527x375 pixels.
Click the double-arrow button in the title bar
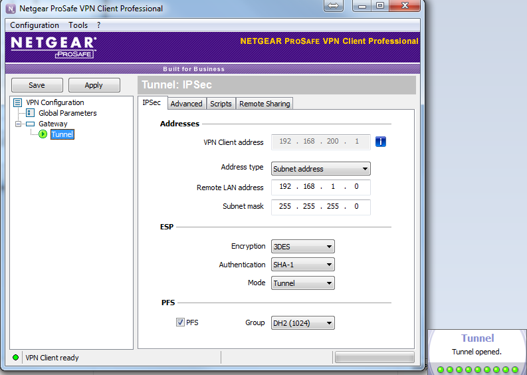(x=333, y=6)
